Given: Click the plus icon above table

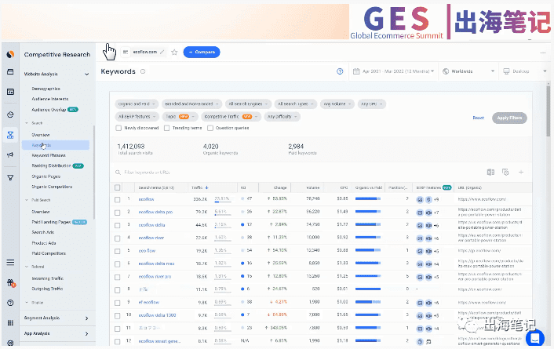Looking at the screenshot, I should pos(521,172).
